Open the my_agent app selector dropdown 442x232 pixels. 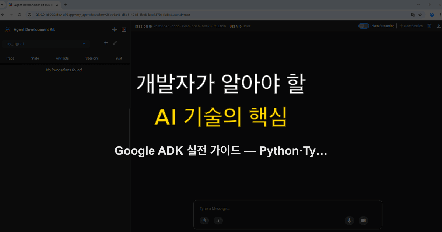tap(46, 44)
